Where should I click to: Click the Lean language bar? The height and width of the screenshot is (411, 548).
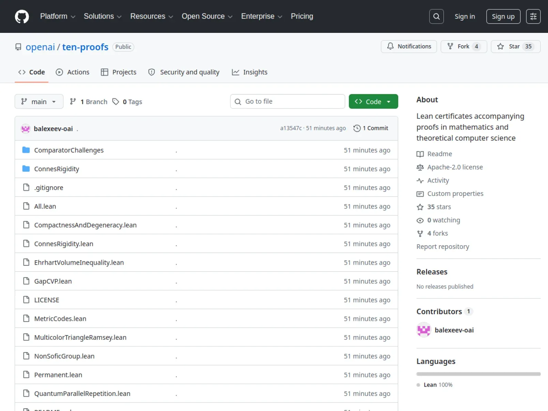tap(478, 374)
